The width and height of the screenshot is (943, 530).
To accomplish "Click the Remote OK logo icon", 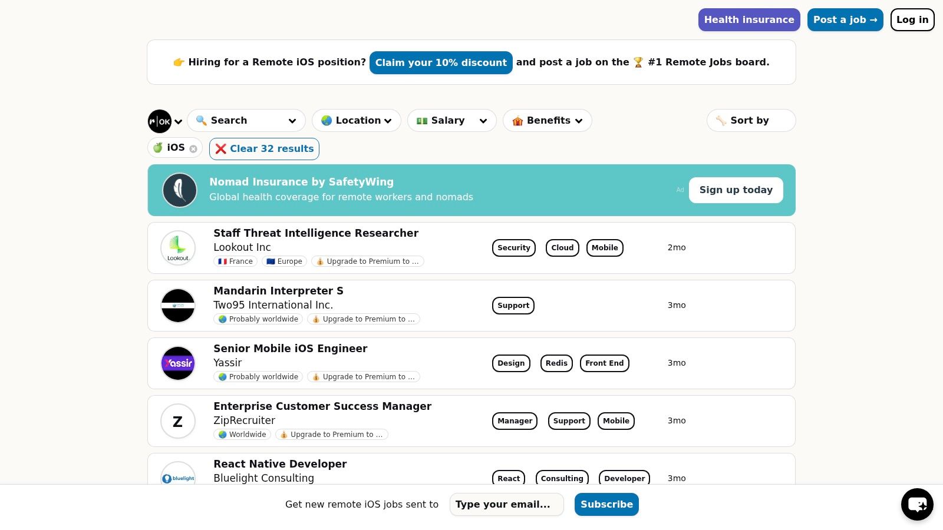I will (x=160, y=121).
